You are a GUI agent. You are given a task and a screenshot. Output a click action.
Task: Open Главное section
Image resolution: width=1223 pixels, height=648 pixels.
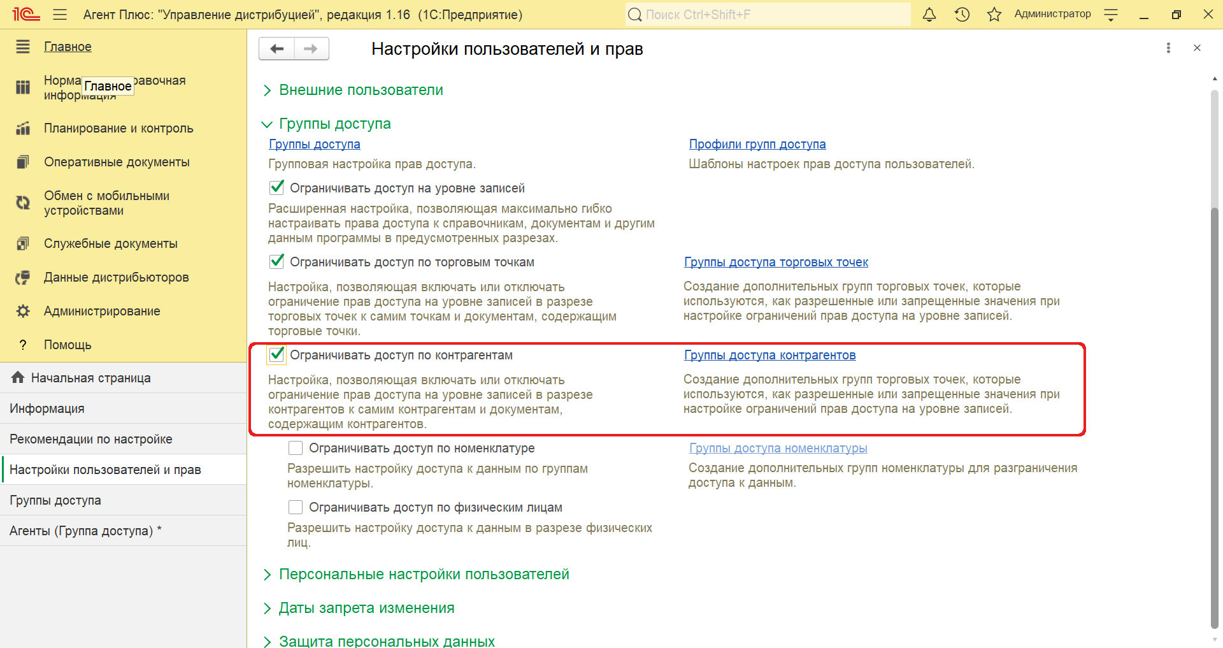[68, 47]
